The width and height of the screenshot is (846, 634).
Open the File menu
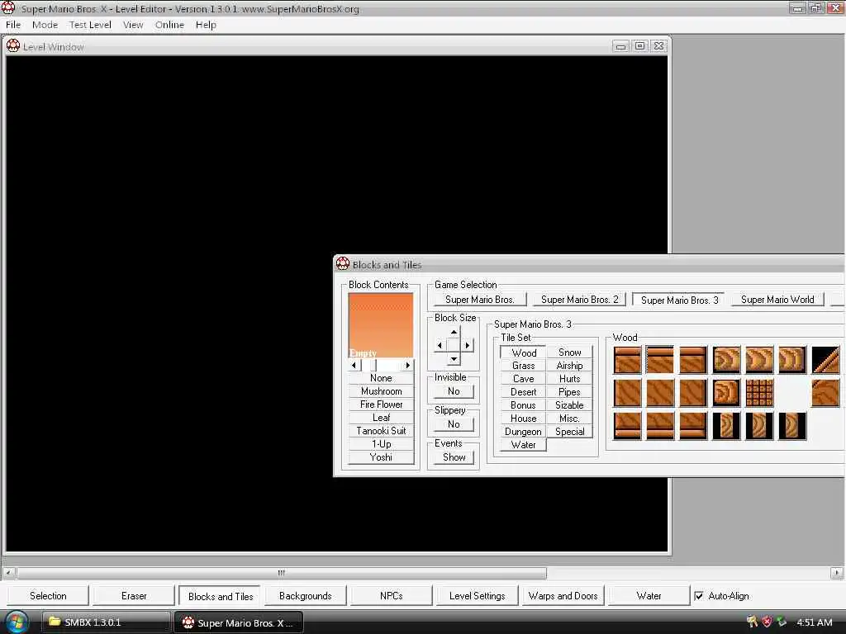[x=13, y=25]
